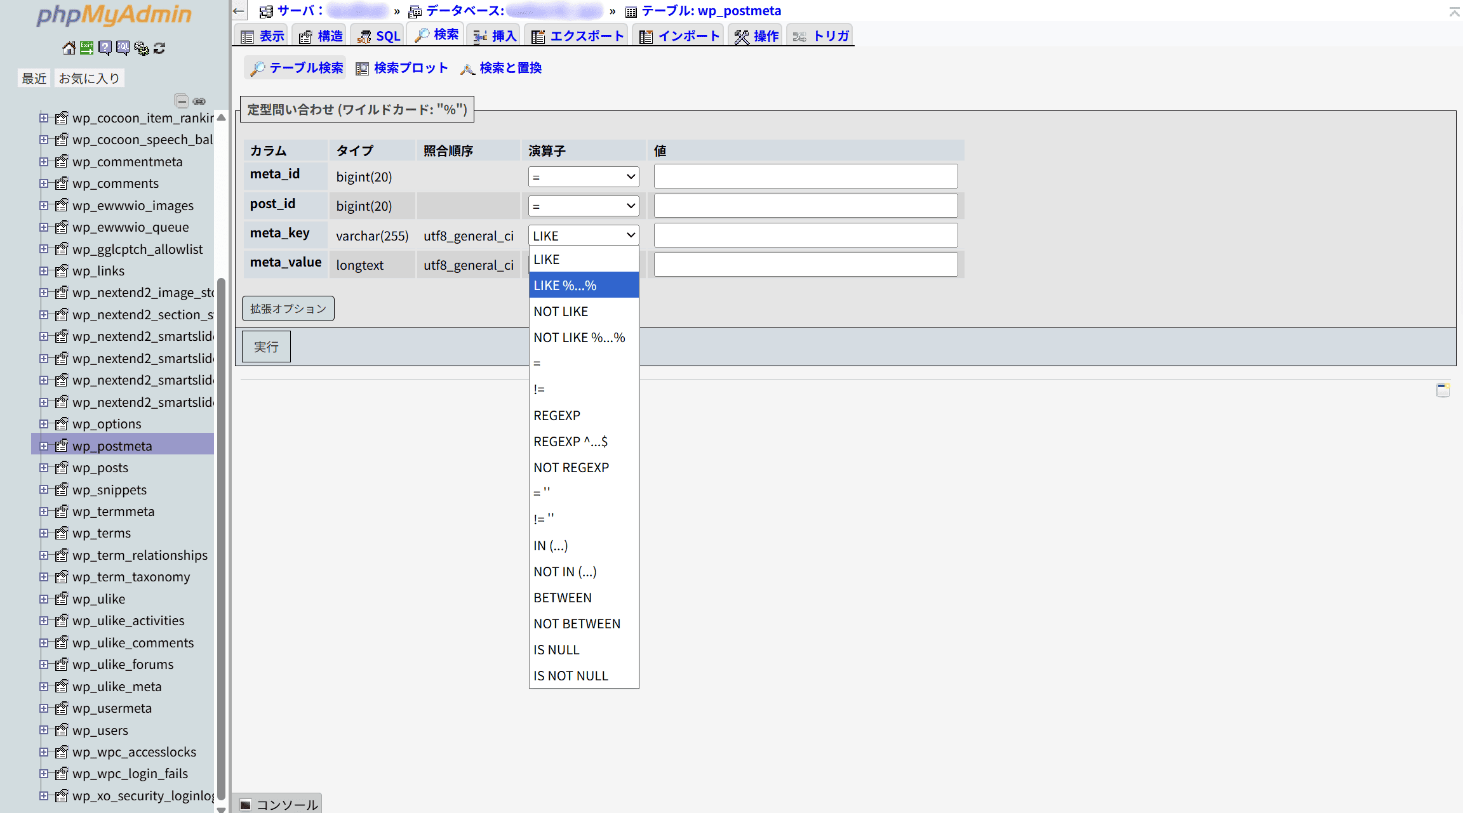Click the green Exit logout icon
Image resolution: width=1463 pixels, height=813 pixels.
tap(86, 48)
